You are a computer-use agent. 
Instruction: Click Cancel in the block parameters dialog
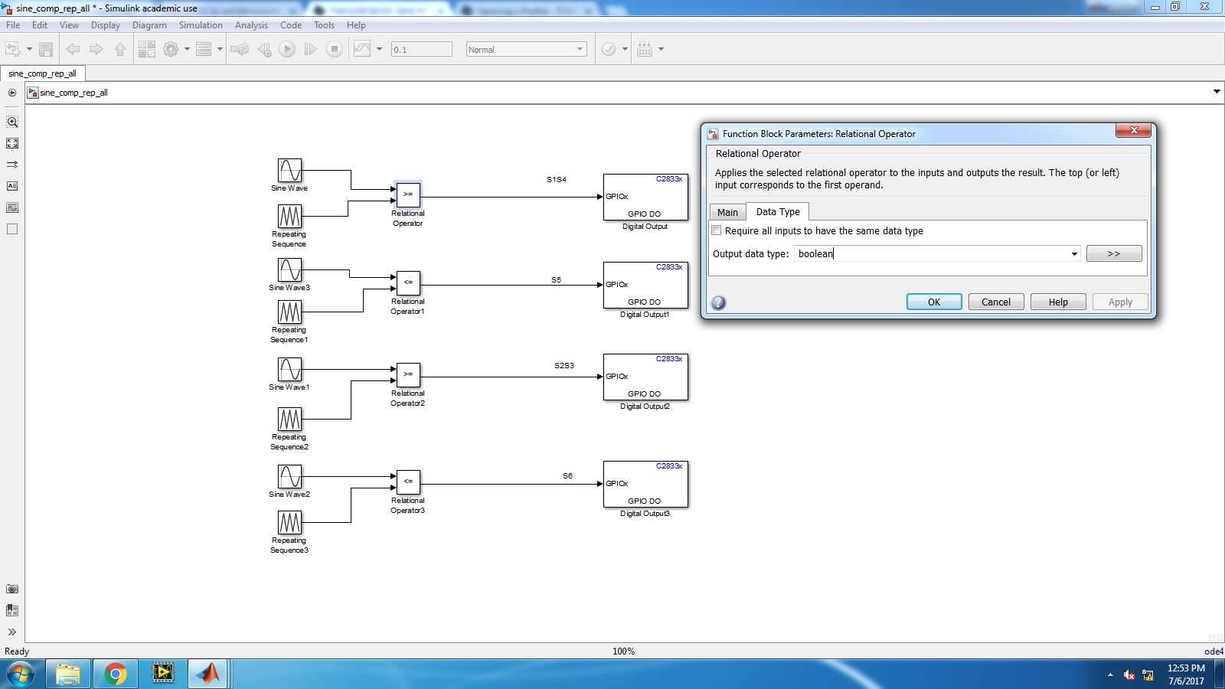click(x=996, y=302)
